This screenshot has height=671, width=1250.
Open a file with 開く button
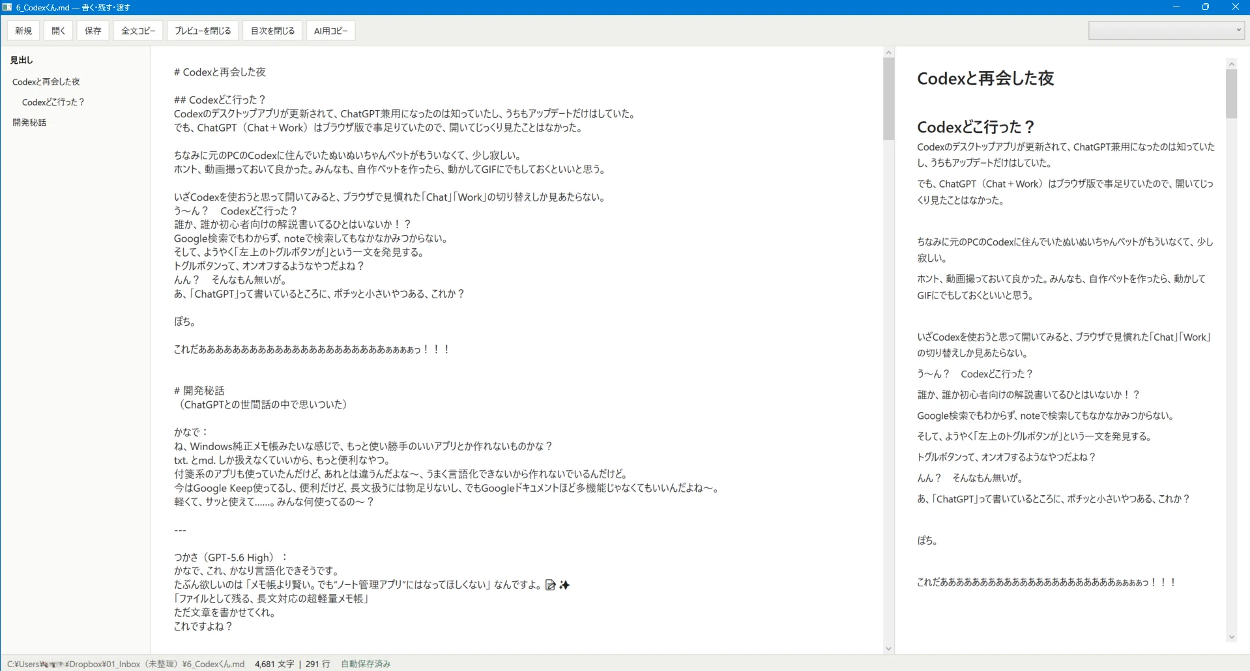coord(59,31)
